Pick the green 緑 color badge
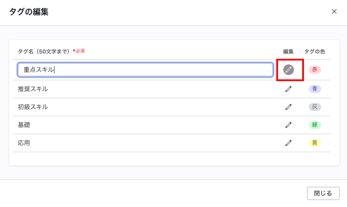The width and height of the screenshot is (347, 207). pos(314,125)
